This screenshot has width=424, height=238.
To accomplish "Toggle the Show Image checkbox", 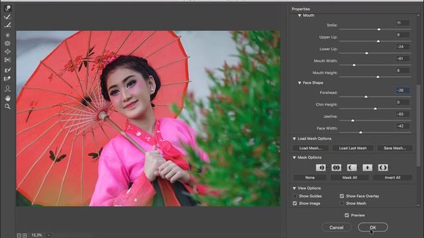I will tap(295, 204).
